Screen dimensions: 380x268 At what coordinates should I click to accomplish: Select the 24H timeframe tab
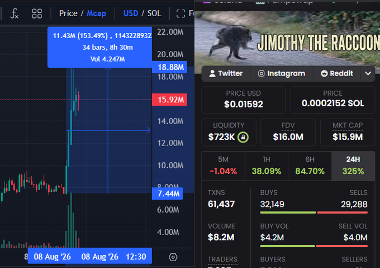tap(353, 166)
